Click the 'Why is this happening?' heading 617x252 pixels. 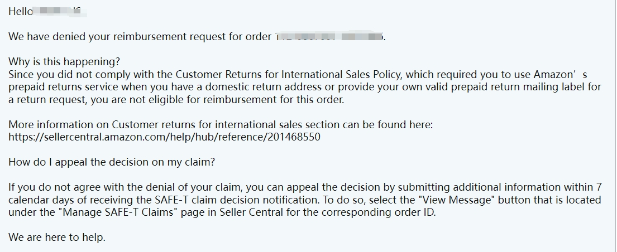pyautogui.click(x=64, y=62)
